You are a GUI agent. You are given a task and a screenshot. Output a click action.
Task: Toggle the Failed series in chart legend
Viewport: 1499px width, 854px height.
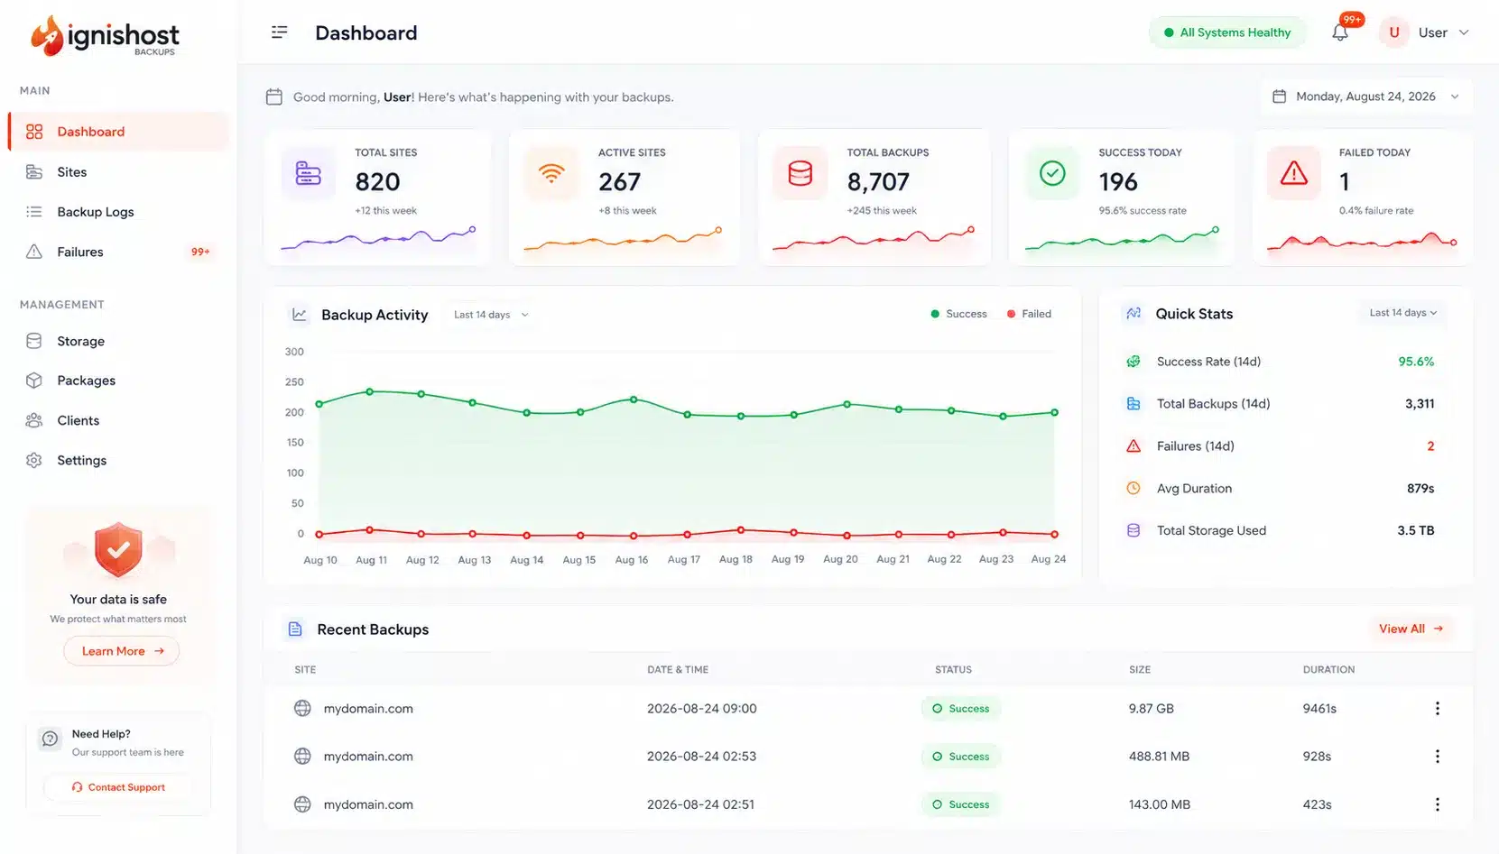(1029, 314)
